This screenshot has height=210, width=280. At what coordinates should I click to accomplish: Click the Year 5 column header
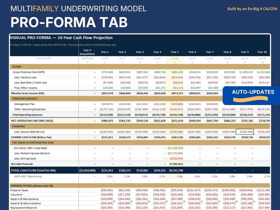[175, 52]
